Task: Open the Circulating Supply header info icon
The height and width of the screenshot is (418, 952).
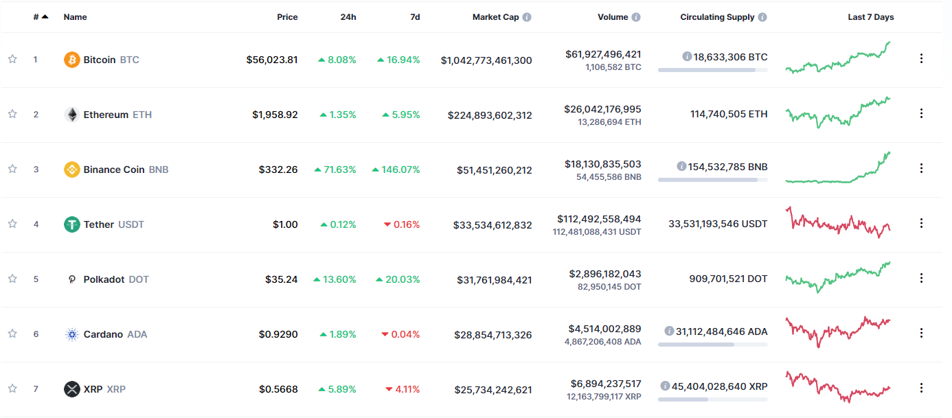Action: [x=762, y=17]
